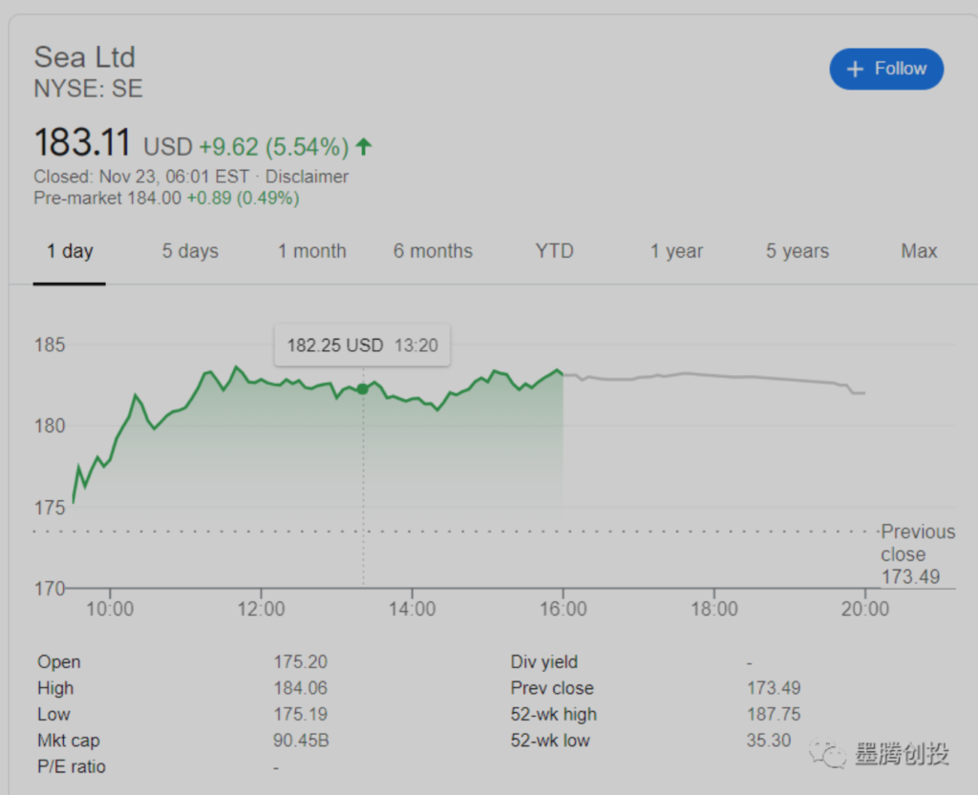View the 5 years chart range

click(x=797, y=251)
